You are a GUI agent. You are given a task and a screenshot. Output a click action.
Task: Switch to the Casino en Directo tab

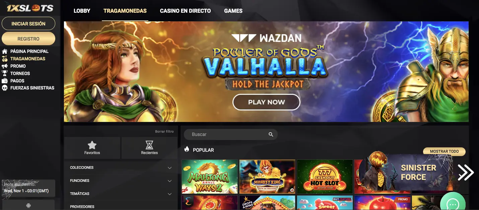click(x=185, y=11)
